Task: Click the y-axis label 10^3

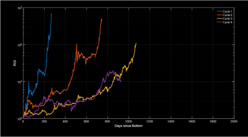Action: (20, 8)
